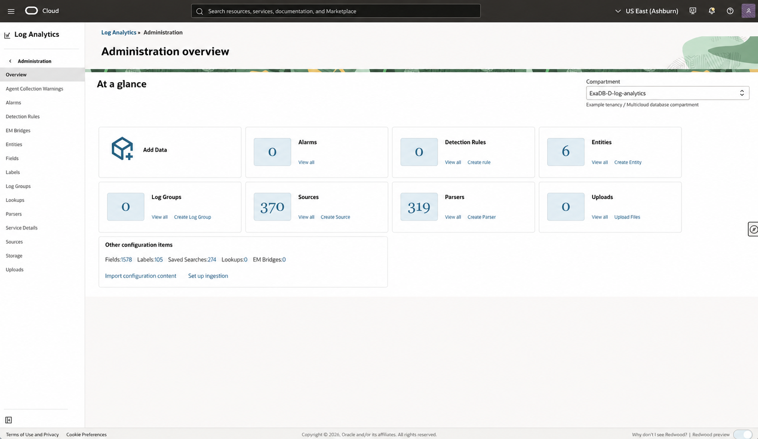This screenshot has width=758, height=439.
Task: Click View all under Log Groups
Action: tap(160, 217)
